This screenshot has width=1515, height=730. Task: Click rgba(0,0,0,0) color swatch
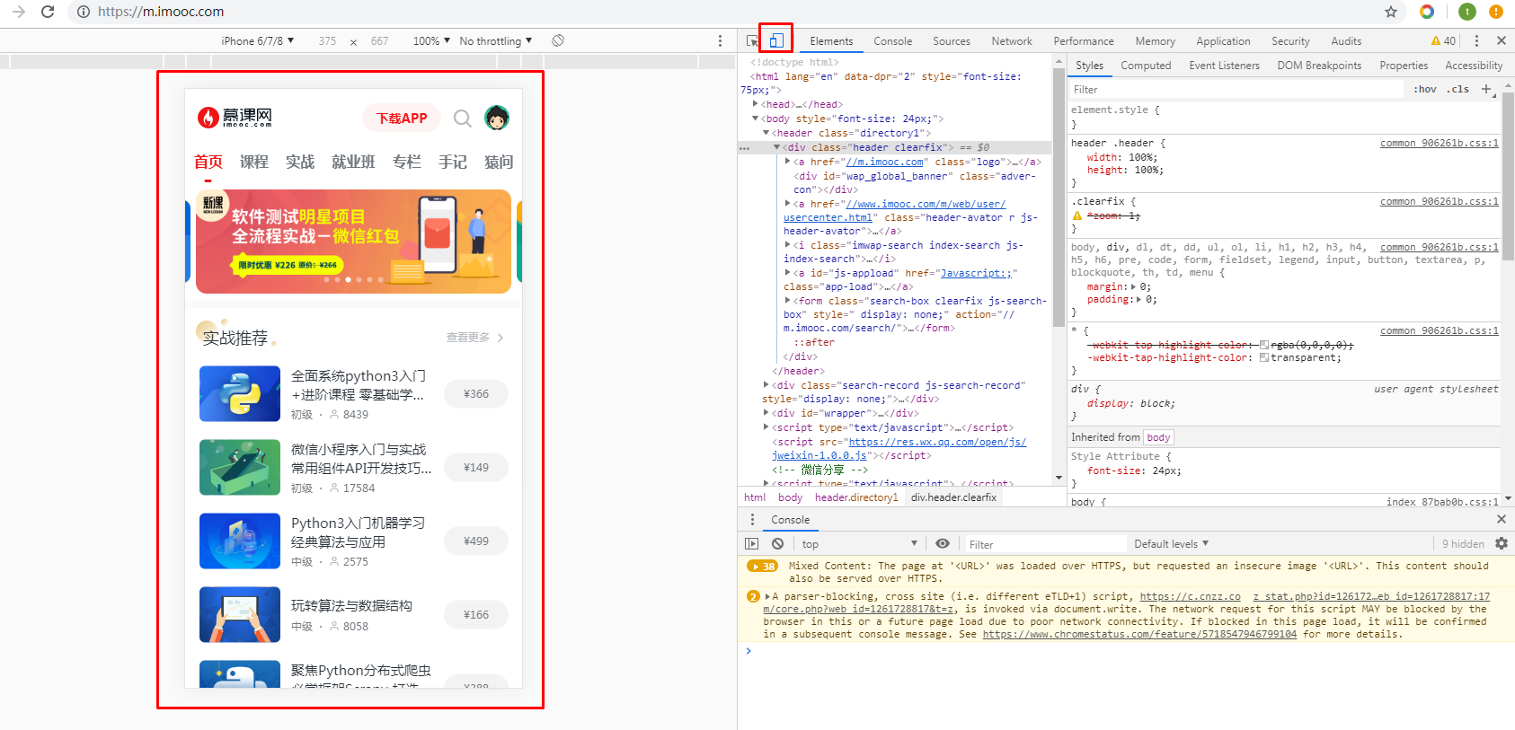tap(1264, 345)
